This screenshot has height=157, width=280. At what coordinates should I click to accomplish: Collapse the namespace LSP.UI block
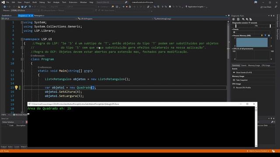coord(22,39)
